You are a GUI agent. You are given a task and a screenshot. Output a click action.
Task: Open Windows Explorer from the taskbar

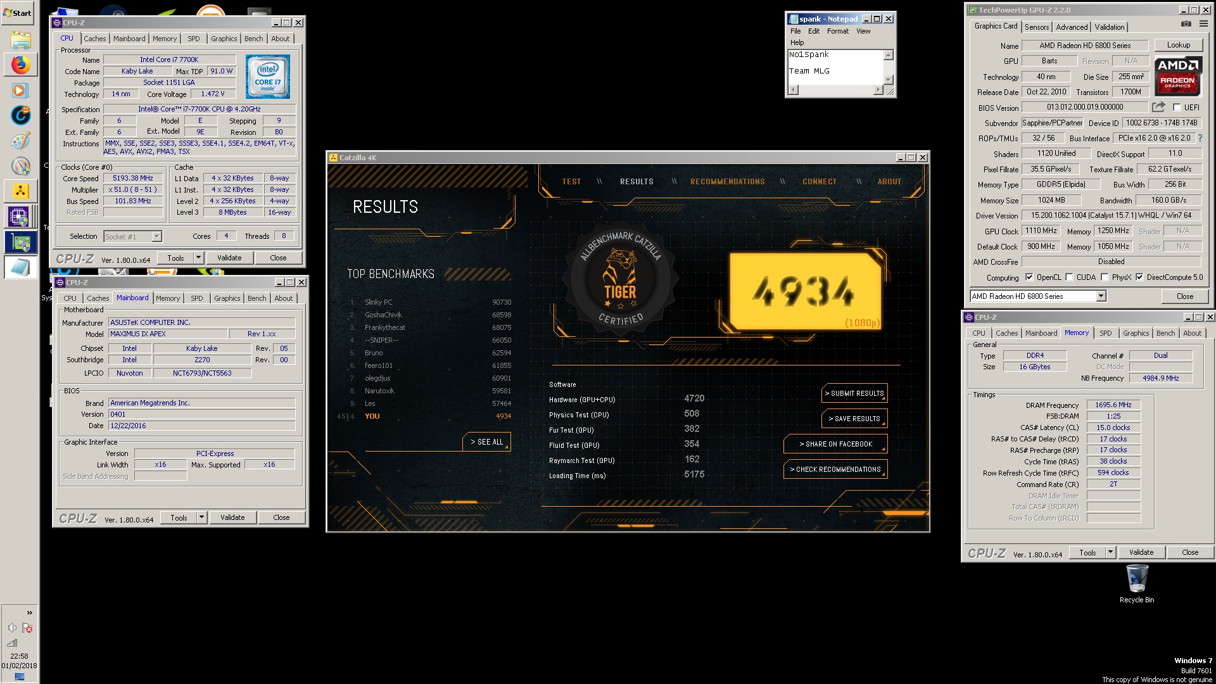pyautogui.click(x=20, y=41)
